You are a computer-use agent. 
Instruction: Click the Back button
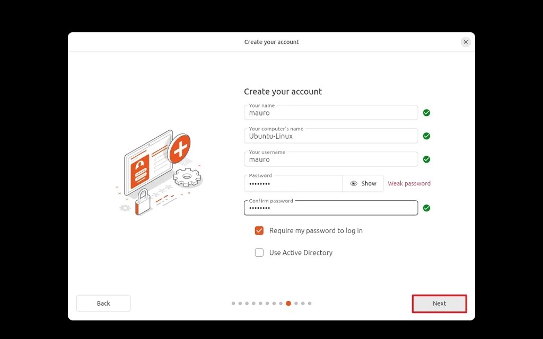click(x=103, y=303)
